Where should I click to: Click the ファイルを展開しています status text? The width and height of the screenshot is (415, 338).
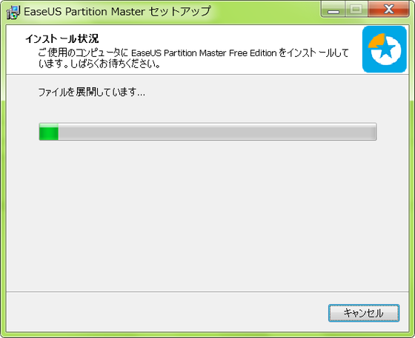pyautogui.click(x=92, y=92)
